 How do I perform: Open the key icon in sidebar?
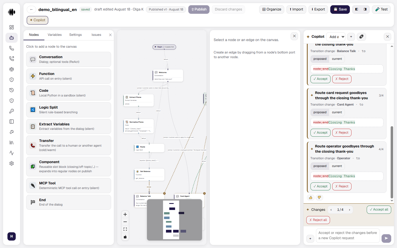(x=12, y=111)
